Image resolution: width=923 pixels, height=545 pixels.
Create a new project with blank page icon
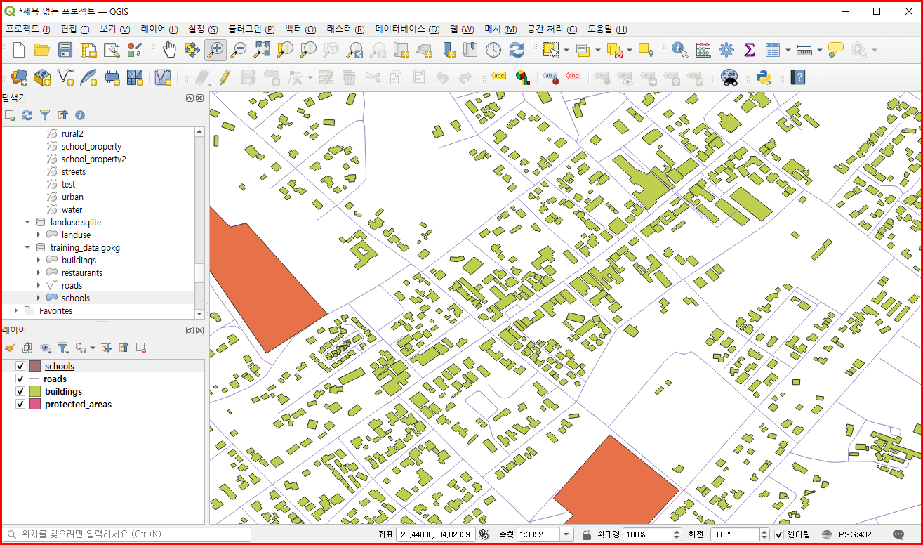pyautogui.click(x=19, y=50)
